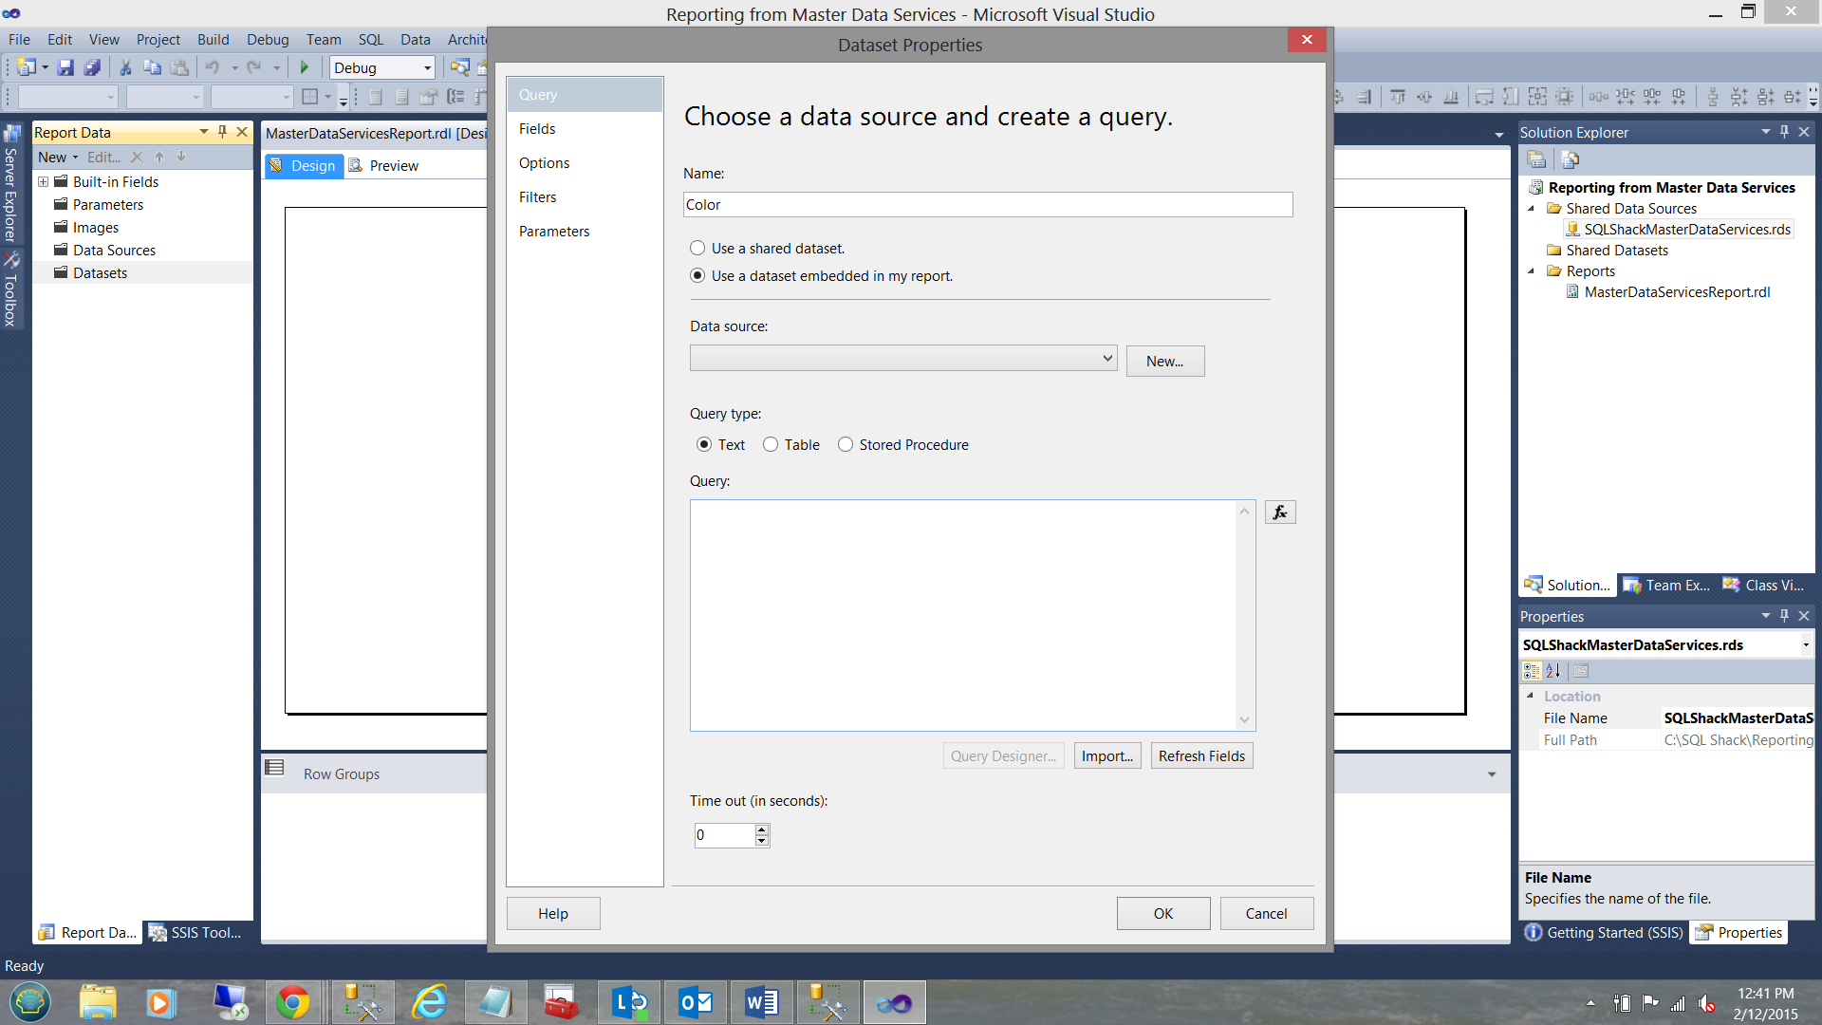Viewport: 1822px width, 1025px height.
Task: Open Google Chrome from the taskbar
Action: [x=292, y=1002]
